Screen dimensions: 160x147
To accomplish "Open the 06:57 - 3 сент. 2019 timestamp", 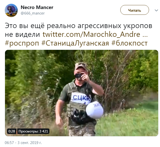I will (x=23, y=142).
